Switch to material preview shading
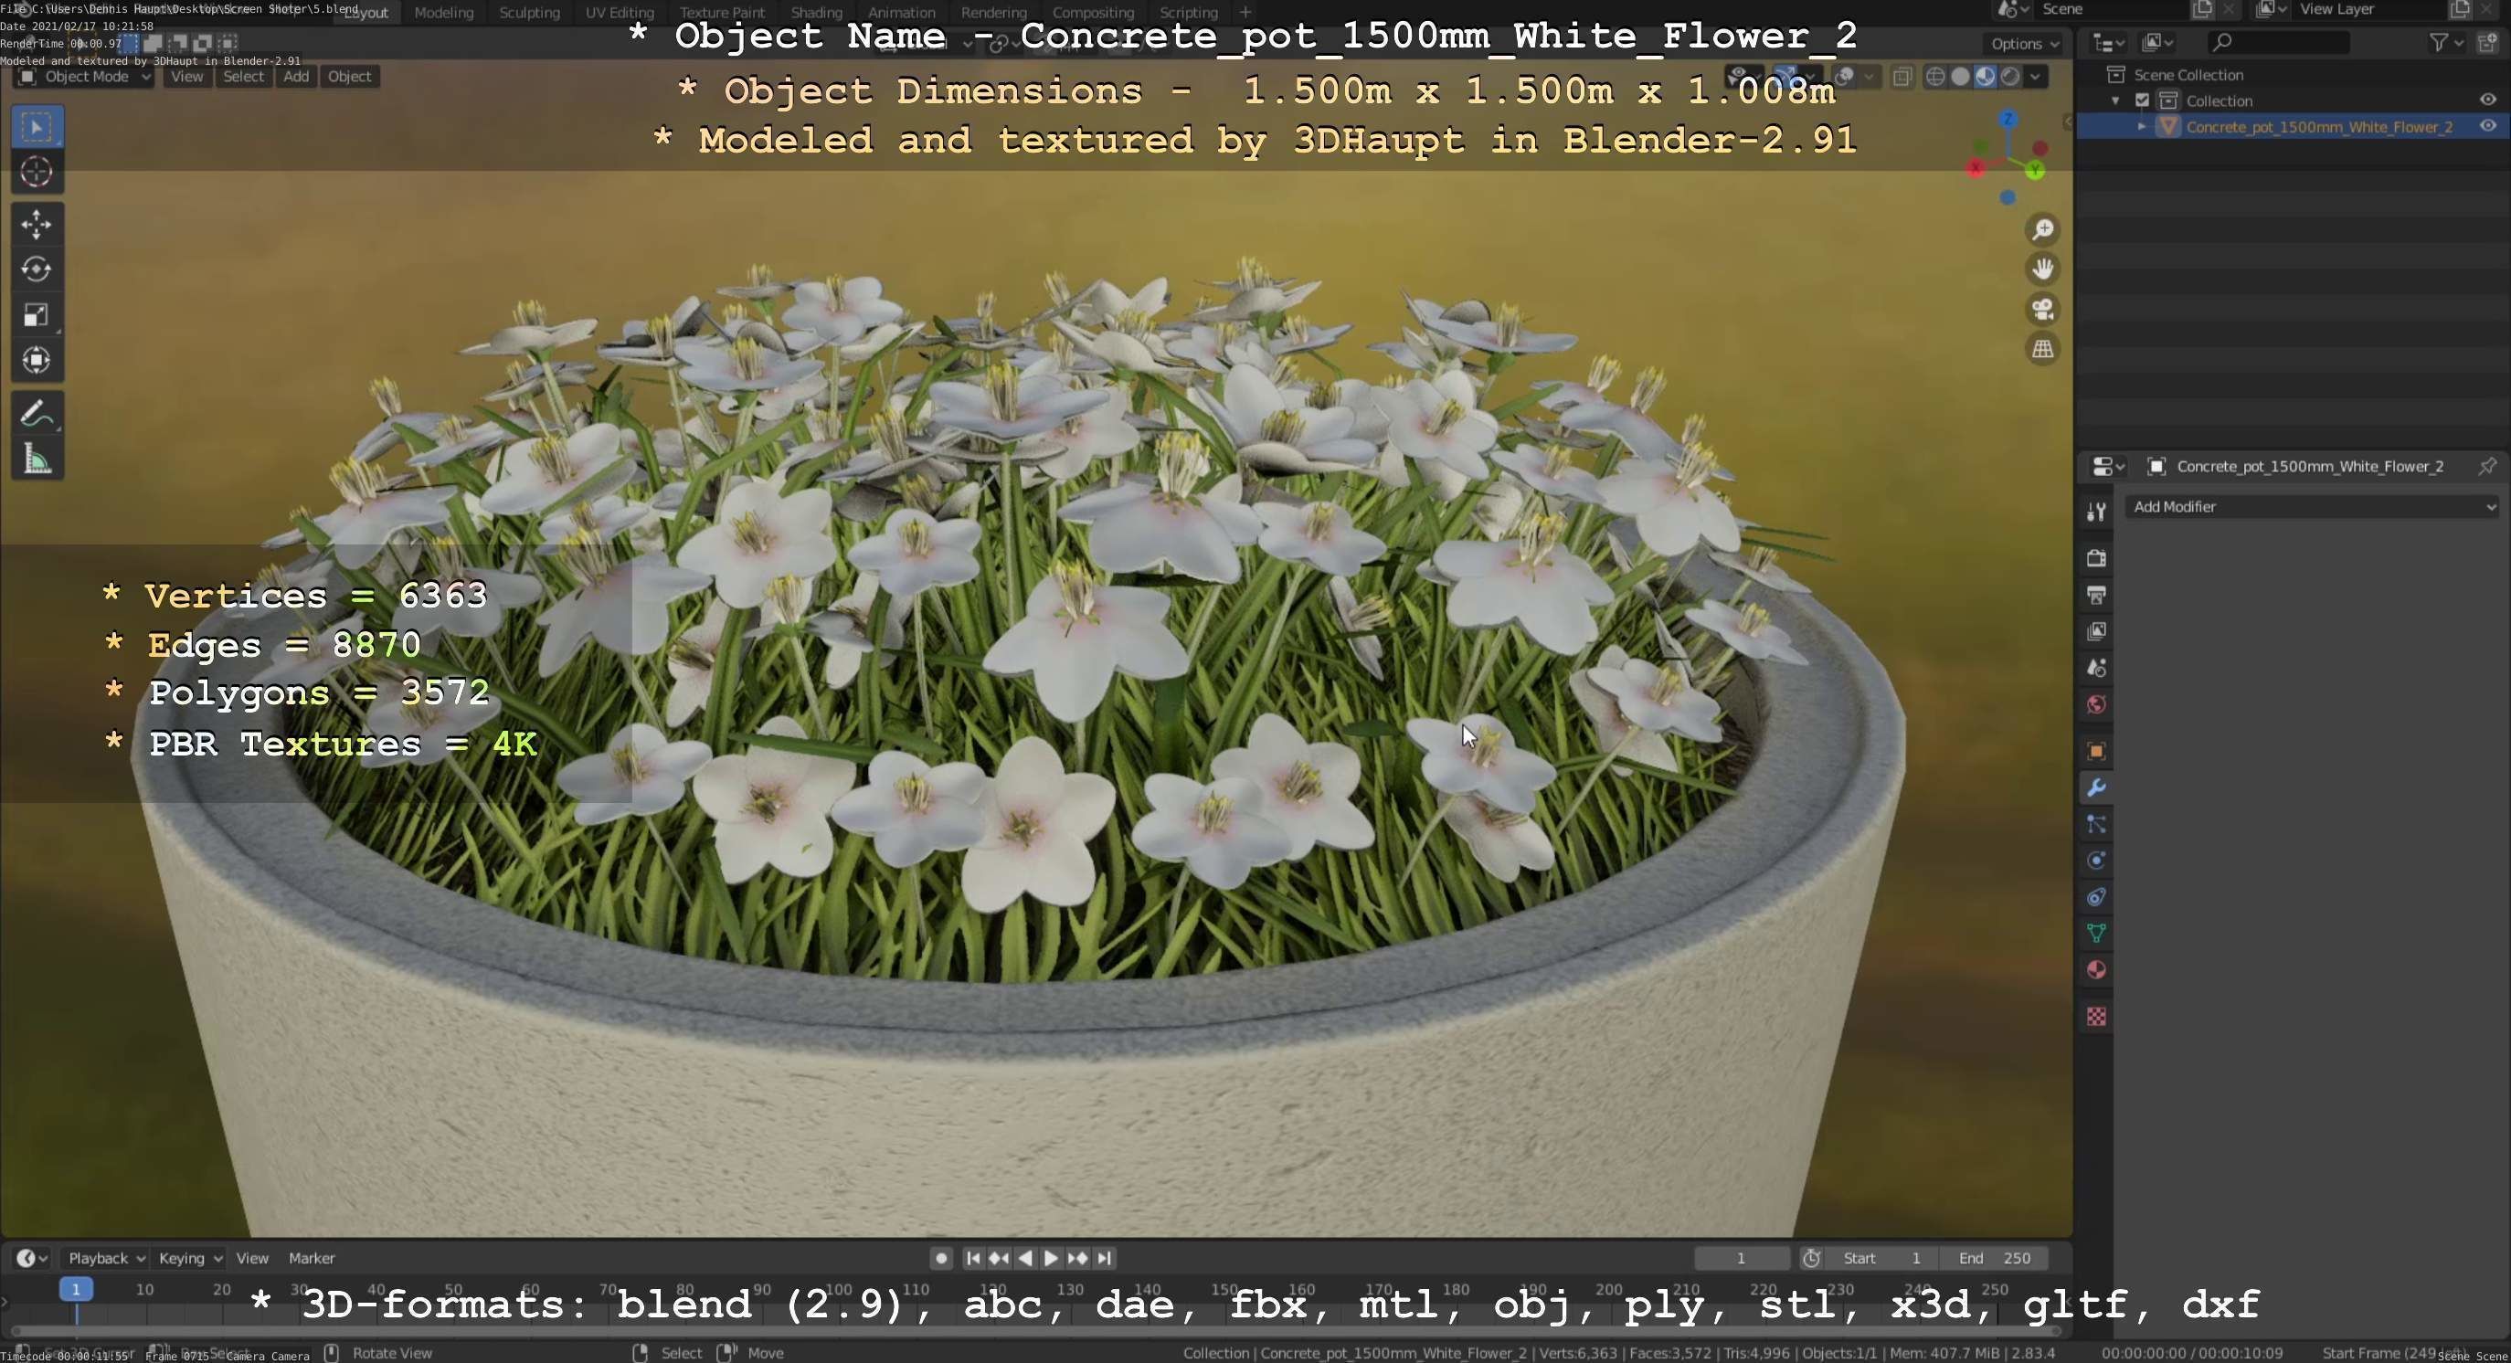 pyautogui.click(x=1985, y=76)
